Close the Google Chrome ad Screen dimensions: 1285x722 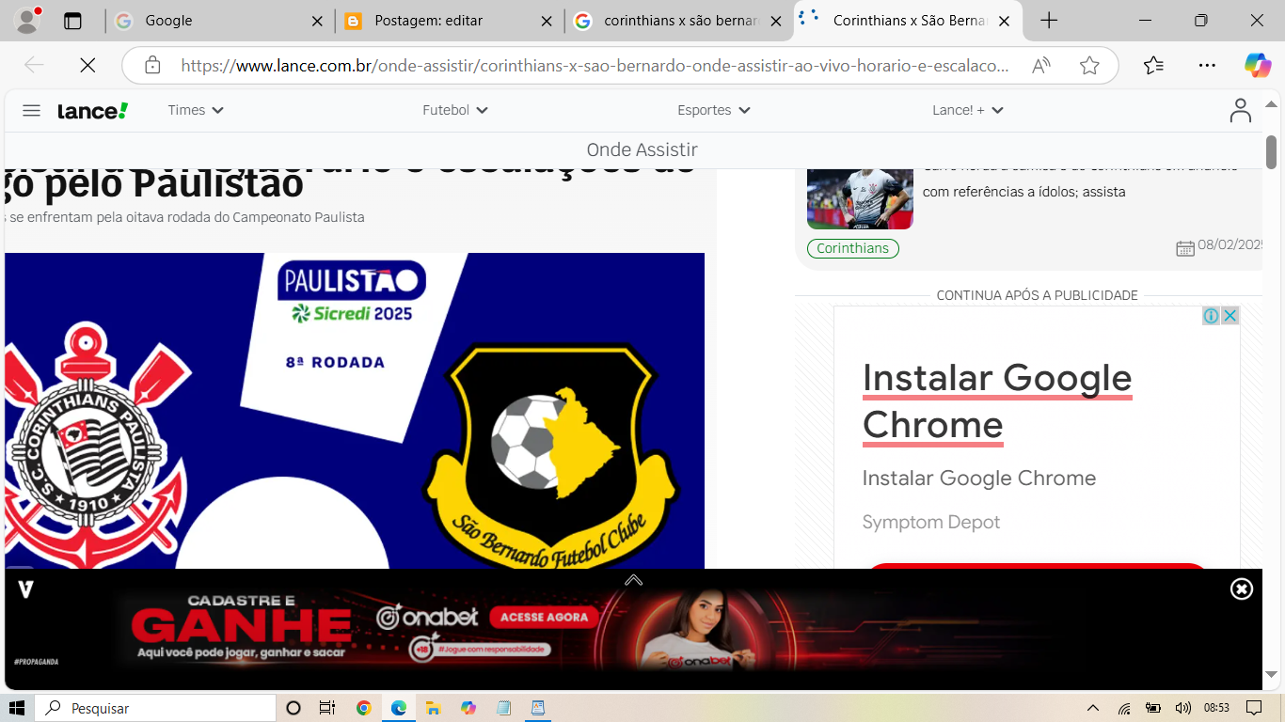point(1229,316)
